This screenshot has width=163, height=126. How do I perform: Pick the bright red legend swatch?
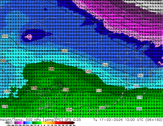point(56,123)
